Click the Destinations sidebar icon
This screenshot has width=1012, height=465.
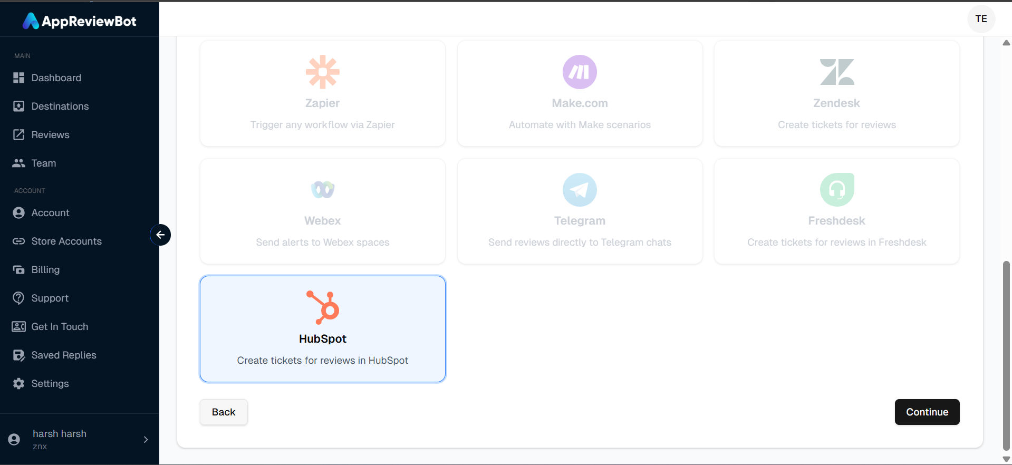18,106
